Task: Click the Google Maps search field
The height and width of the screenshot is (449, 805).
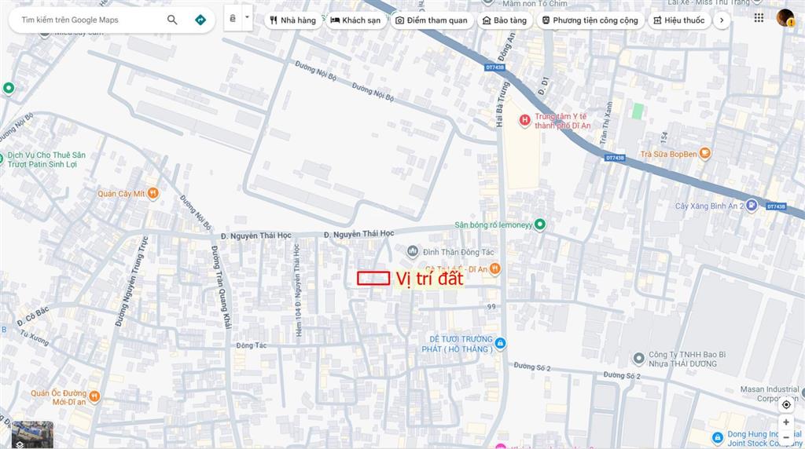Action: (86, 20)
